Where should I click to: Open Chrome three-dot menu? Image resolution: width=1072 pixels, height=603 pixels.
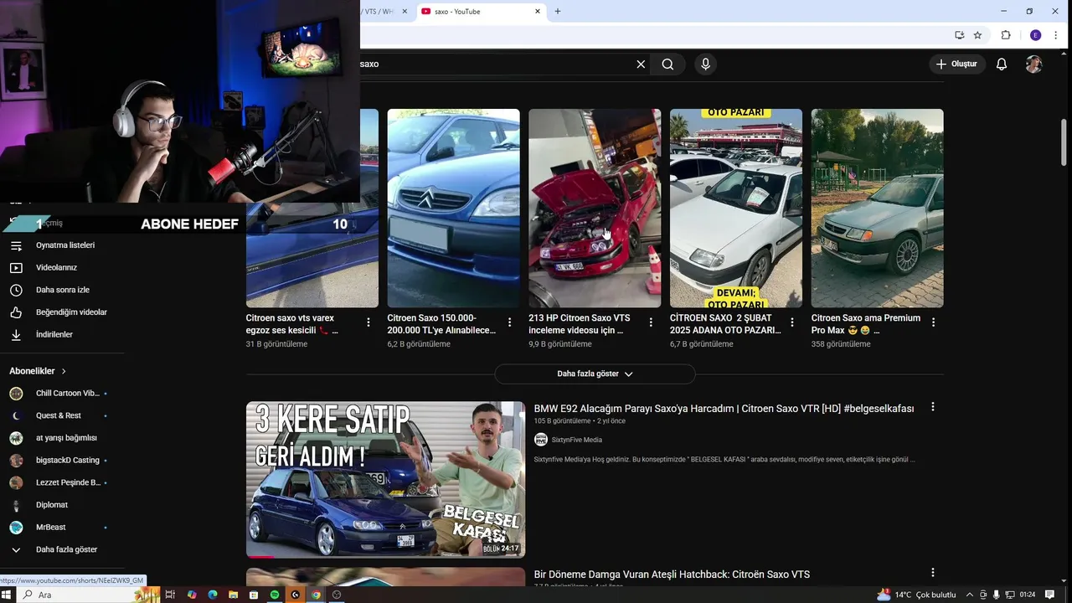point(1055,35)
